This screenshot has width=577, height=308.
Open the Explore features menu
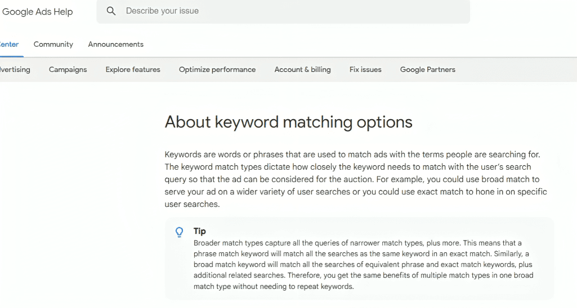click(x=133, y=70)
